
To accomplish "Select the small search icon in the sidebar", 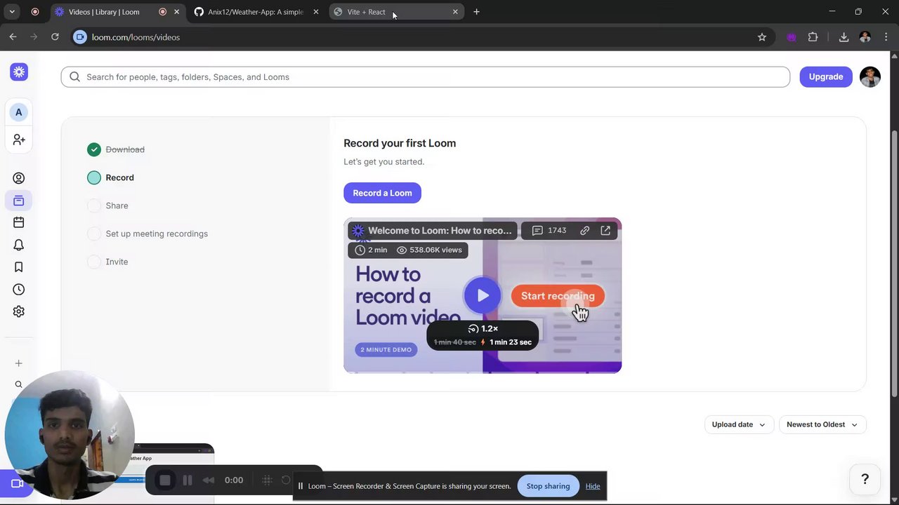I will [x=19, y=384].
